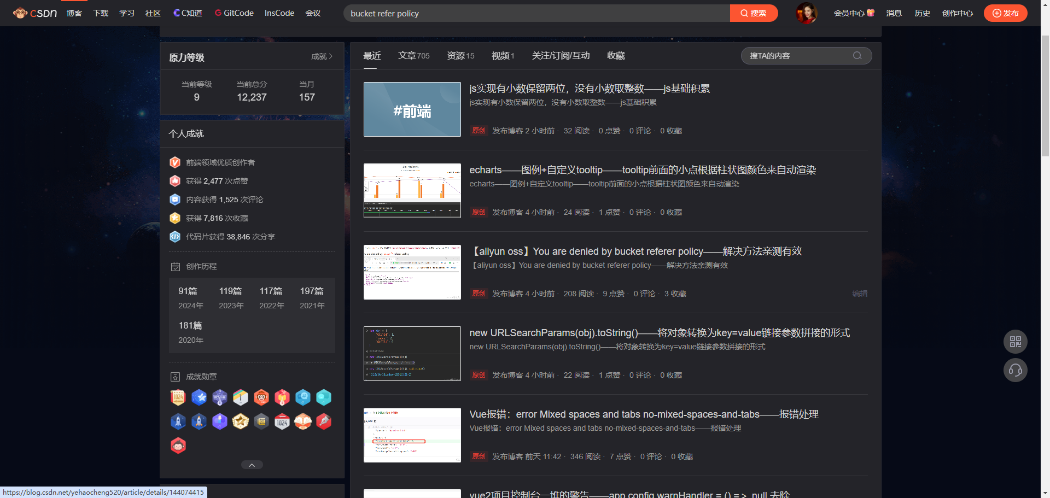1050x498 pixels.
Task: Click the calendar number 1 badge
Action: (x=241, y=397)
